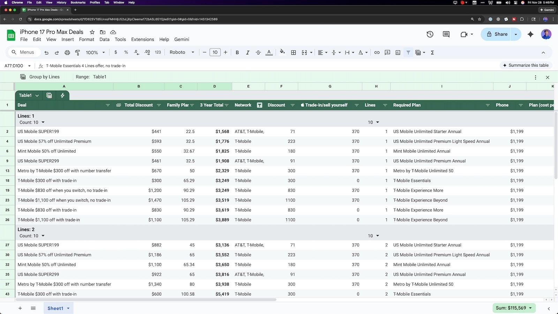
Task: Open the 100% zoom dropdown
Action: pos(95,53)
